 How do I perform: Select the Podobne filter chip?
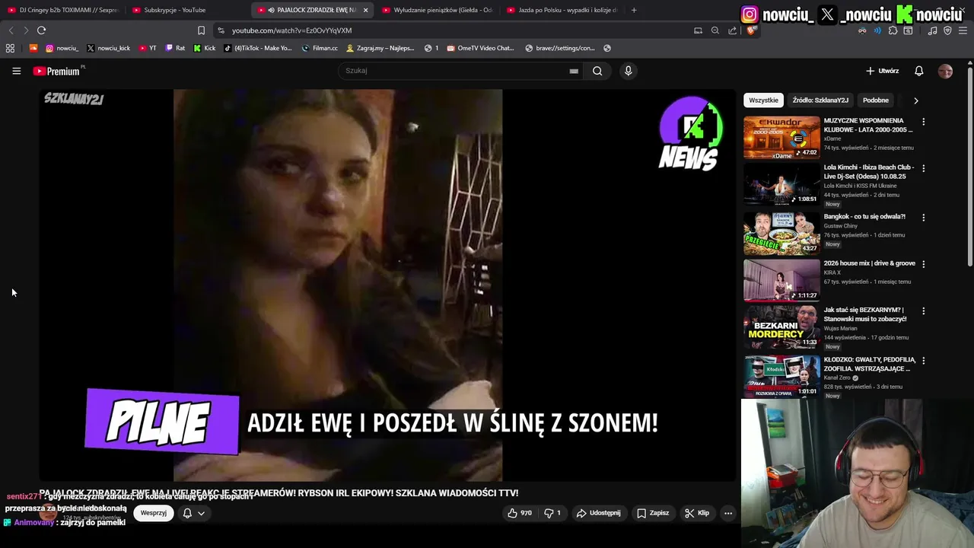(x=876, y=100)
